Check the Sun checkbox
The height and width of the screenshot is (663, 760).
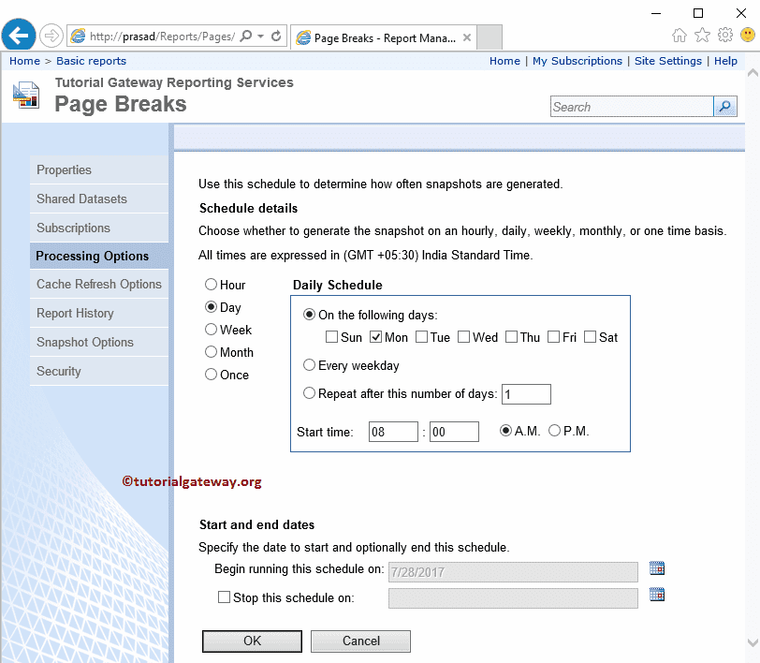click(x=331, y=336)
